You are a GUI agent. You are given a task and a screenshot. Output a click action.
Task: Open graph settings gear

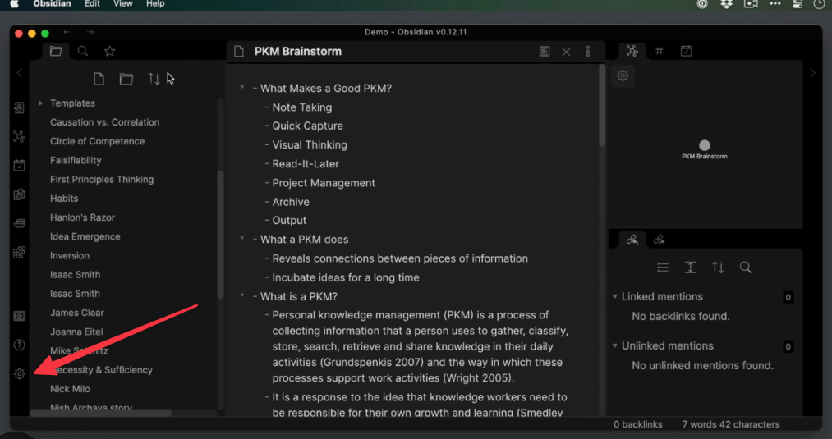tap(623, 75)
